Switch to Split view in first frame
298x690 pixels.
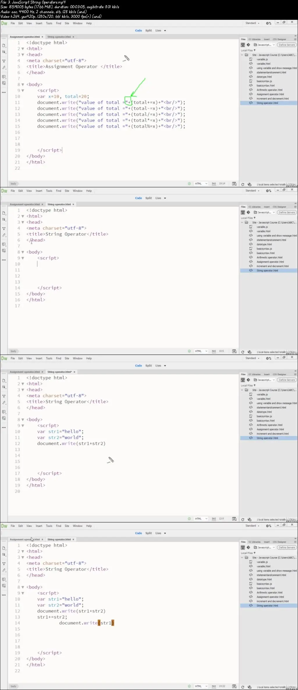tap(149, 31)
